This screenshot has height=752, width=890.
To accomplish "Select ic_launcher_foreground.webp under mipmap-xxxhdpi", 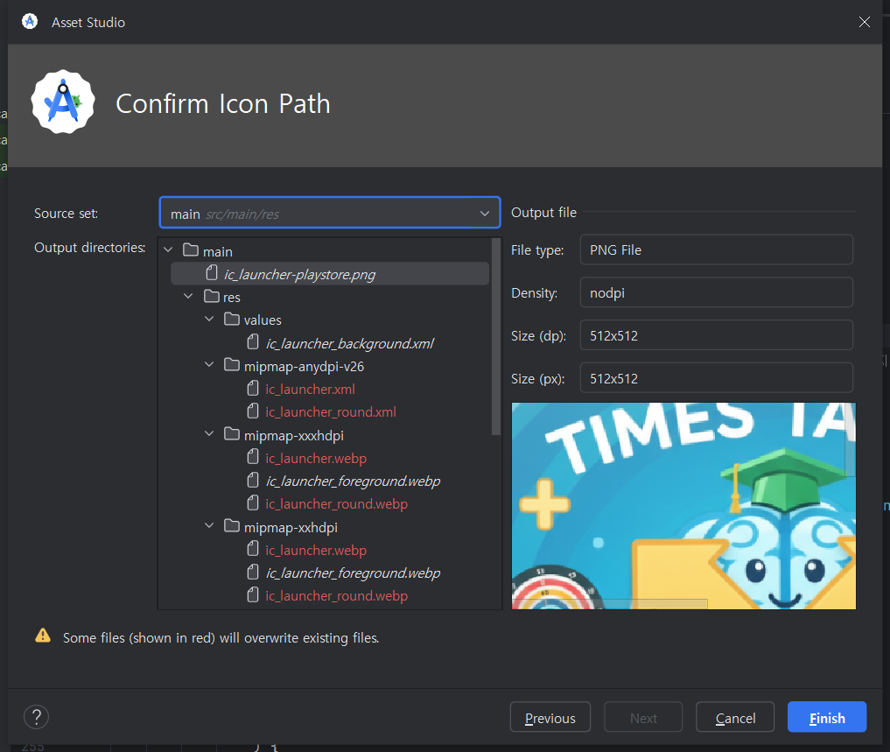I will (353, 481).
